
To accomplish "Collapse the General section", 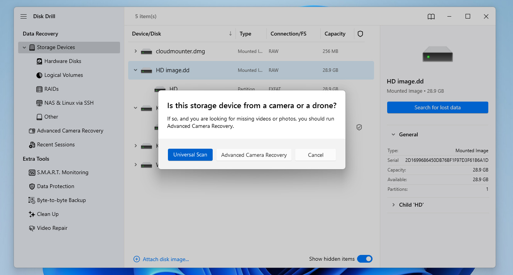I will pos(393,135).
